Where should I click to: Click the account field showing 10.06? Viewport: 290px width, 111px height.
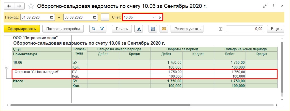(137, 17)
